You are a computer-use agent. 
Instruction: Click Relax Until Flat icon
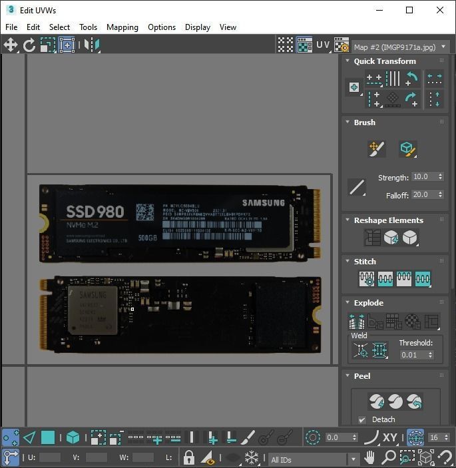click(x=391, y=238)
